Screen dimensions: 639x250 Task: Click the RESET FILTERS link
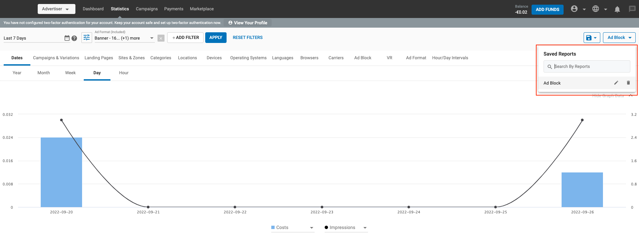(x=248, y=38)
